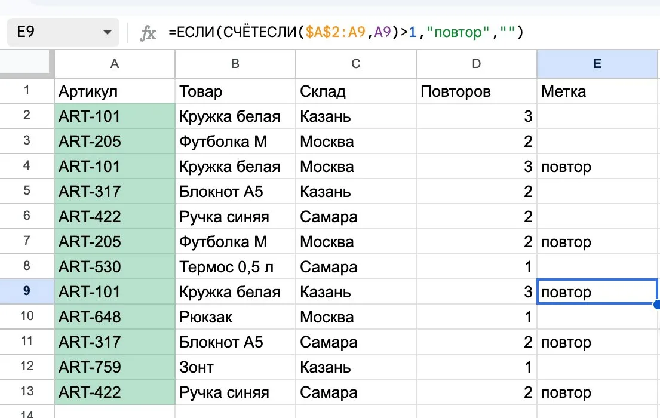The image size is (660, 418).
Task: Select row 7 header
Action: [x=27, y=241]
